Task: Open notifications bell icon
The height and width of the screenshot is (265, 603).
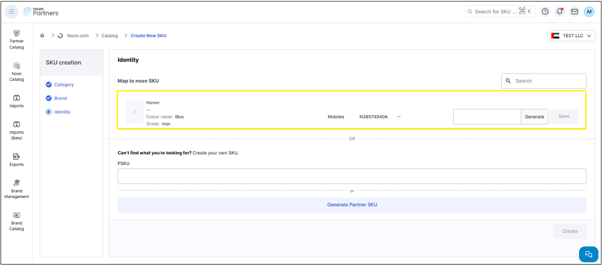Action: point(560,11)
